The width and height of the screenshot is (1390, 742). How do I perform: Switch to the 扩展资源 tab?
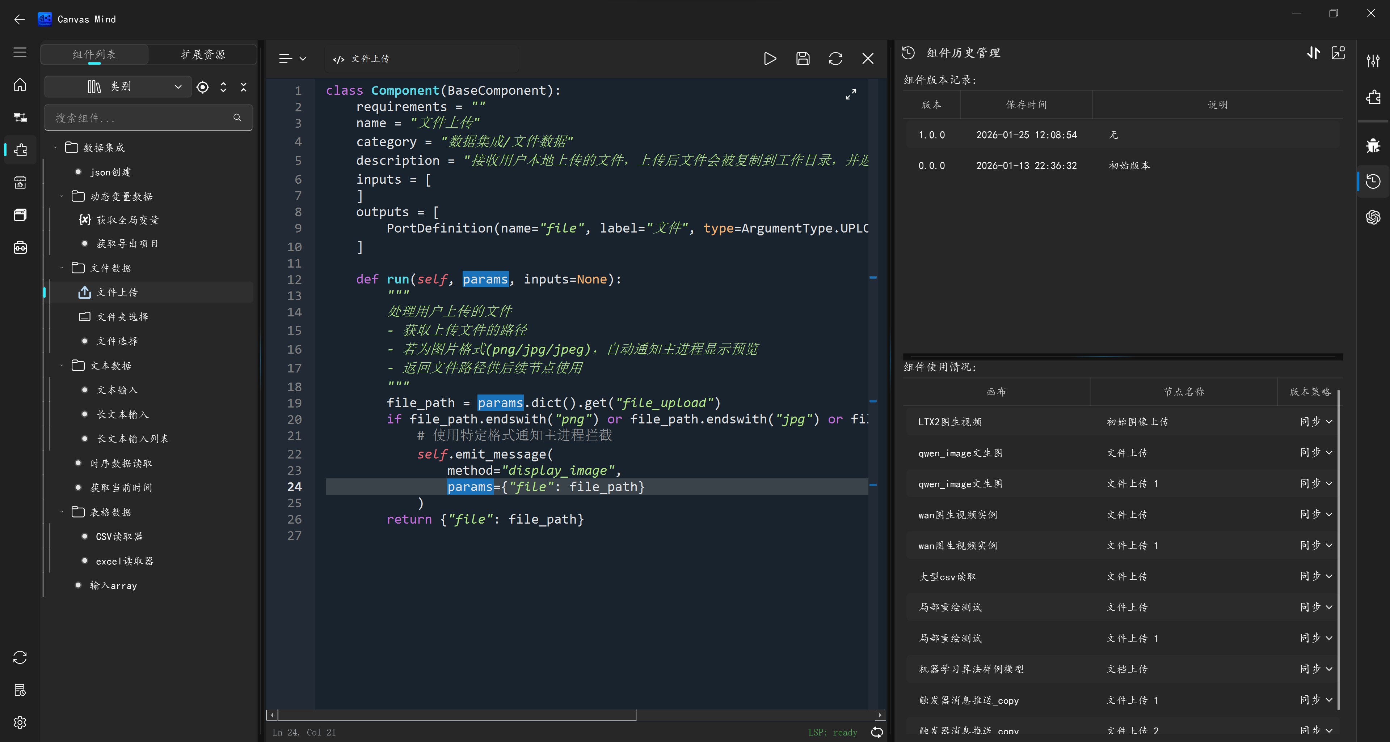(x=203, y=55)
